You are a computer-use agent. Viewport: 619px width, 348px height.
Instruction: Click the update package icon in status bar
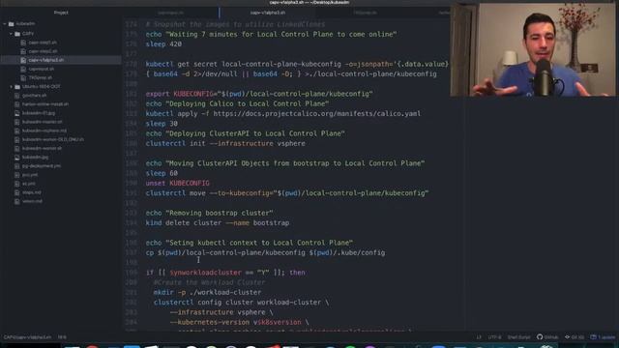[x=593, y=337]
